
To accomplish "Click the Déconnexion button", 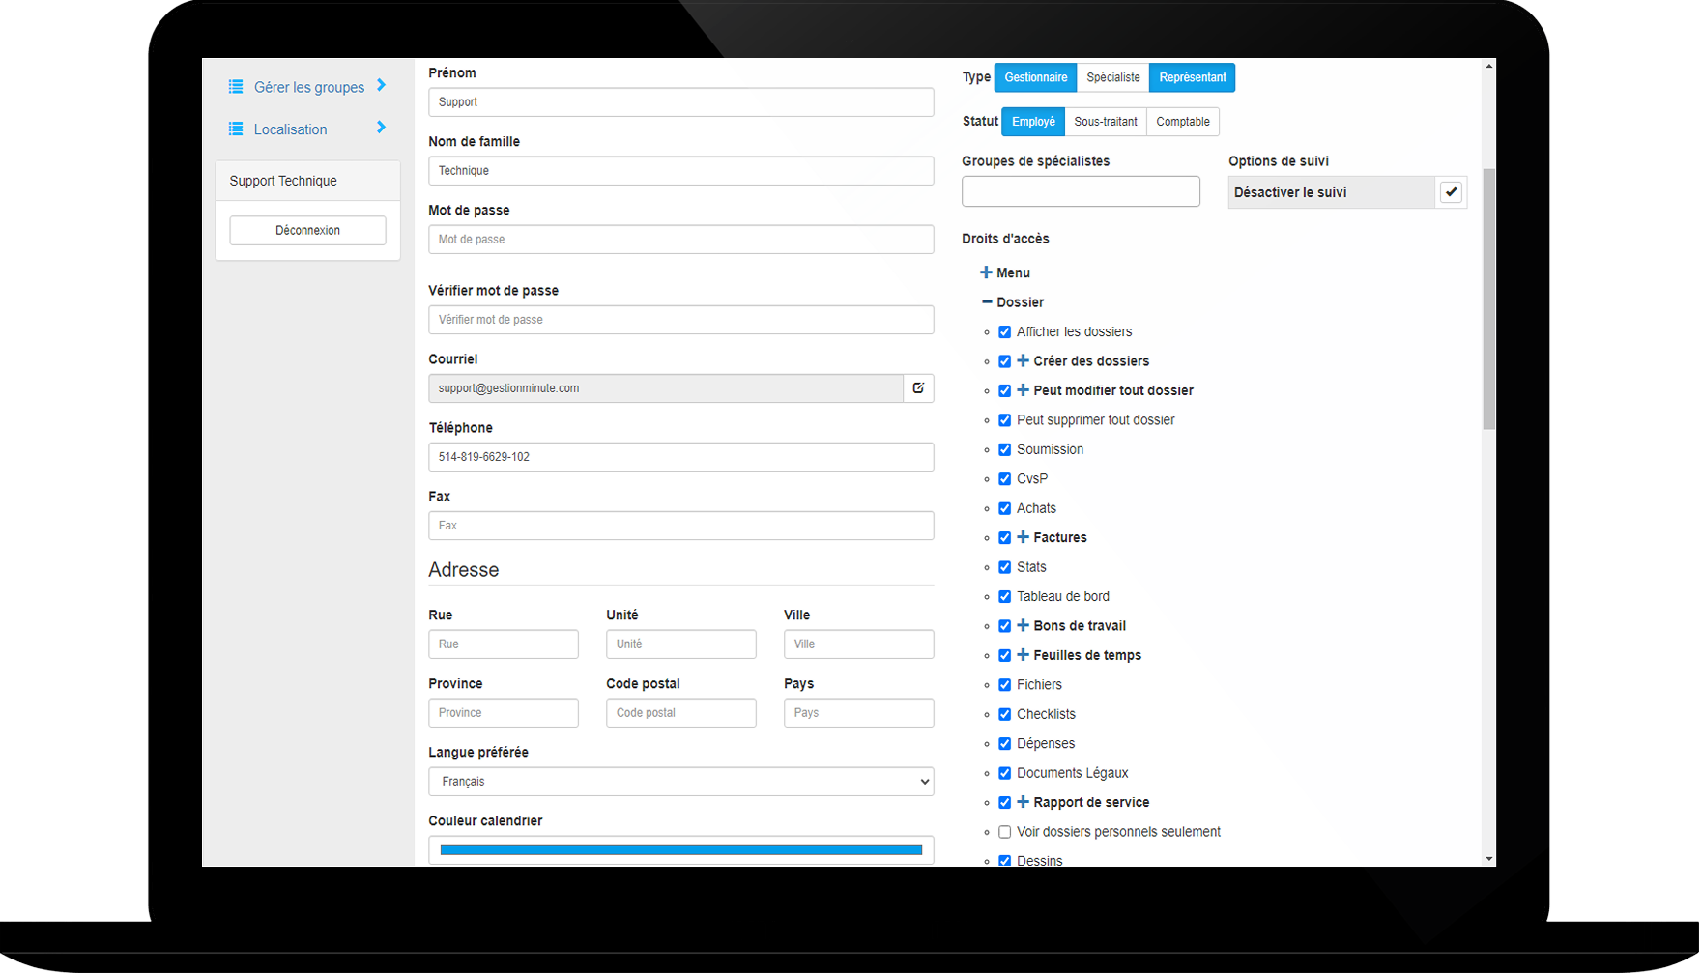I will [307, 231].
